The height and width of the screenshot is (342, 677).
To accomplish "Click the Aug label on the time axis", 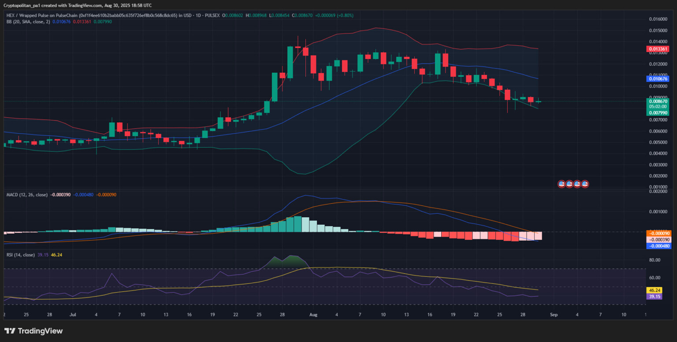I will pyautogui.click(x=313, y=314).
